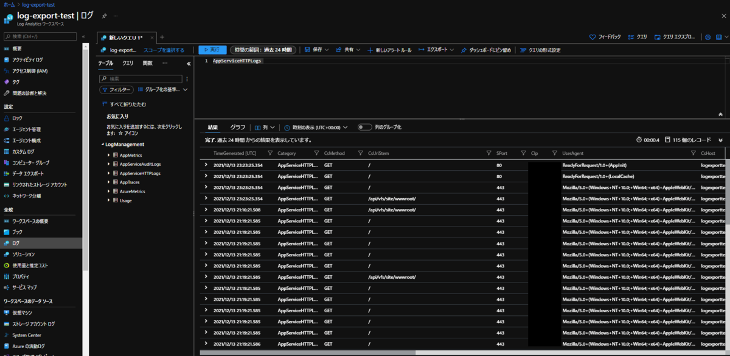Viewport: 730px width, 356px height.
Task: Open サービス マップ
Action: 24,287
